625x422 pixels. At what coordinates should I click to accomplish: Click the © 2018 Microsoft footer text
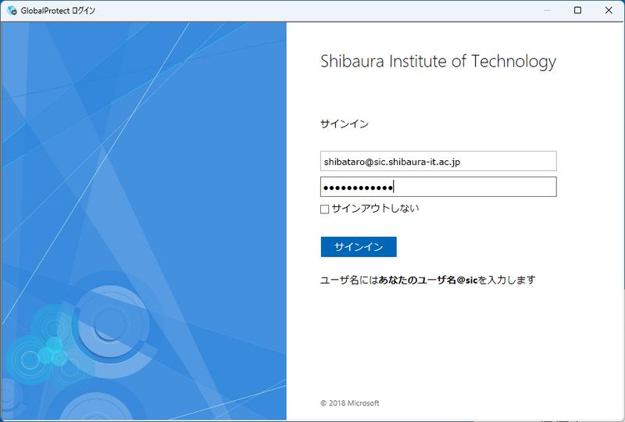click(350, 403)
